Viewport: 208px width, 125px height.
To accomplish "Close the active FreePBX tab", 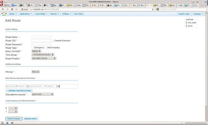I will click(151, 5).
